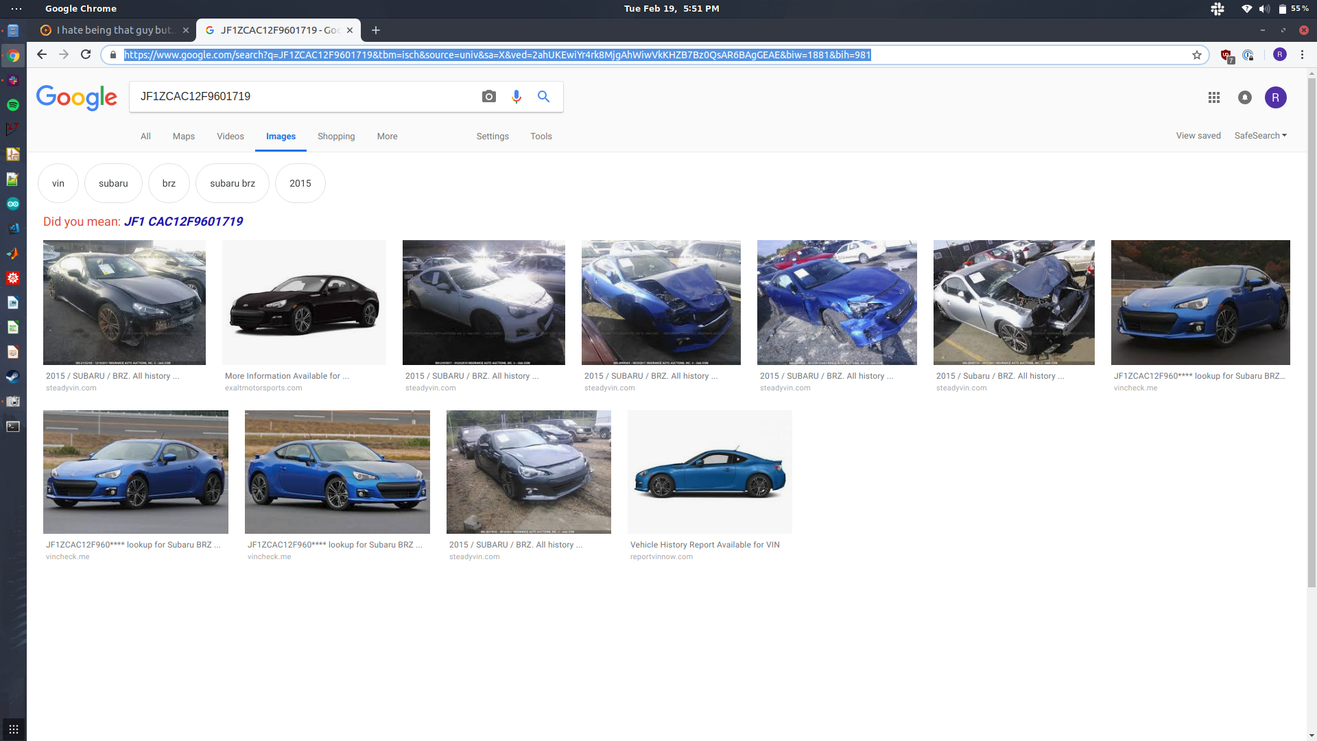
Task: Click the View saved link
Action: pyautogui.click(x=1198, y=136)
